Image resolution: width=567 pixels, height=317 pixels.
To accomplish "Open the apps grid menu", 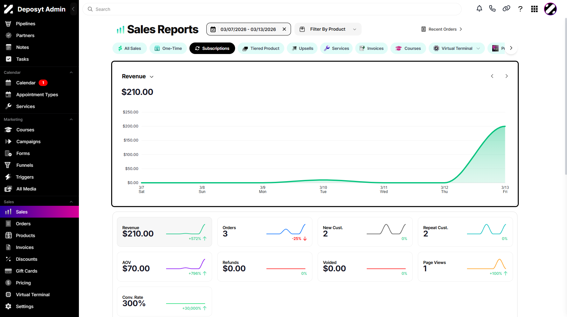I will coord(534,9).
